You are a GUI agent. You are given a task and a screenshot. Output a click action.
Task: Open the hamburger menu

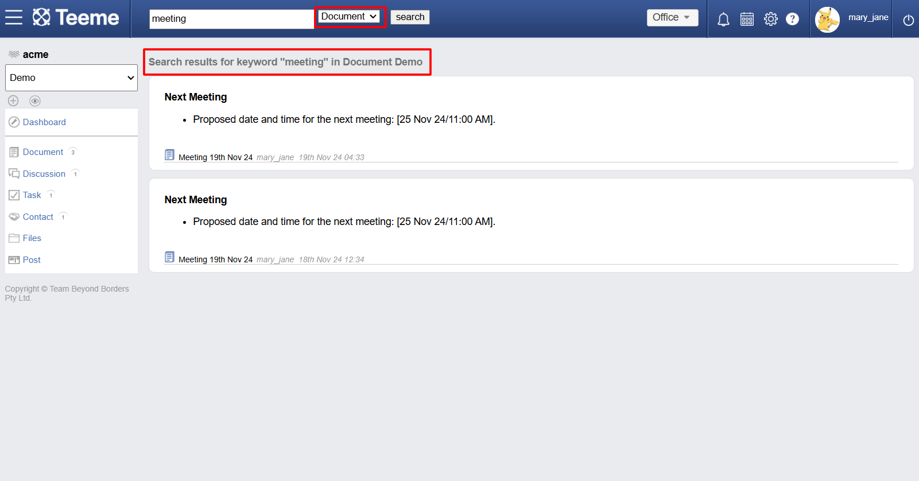14,18
